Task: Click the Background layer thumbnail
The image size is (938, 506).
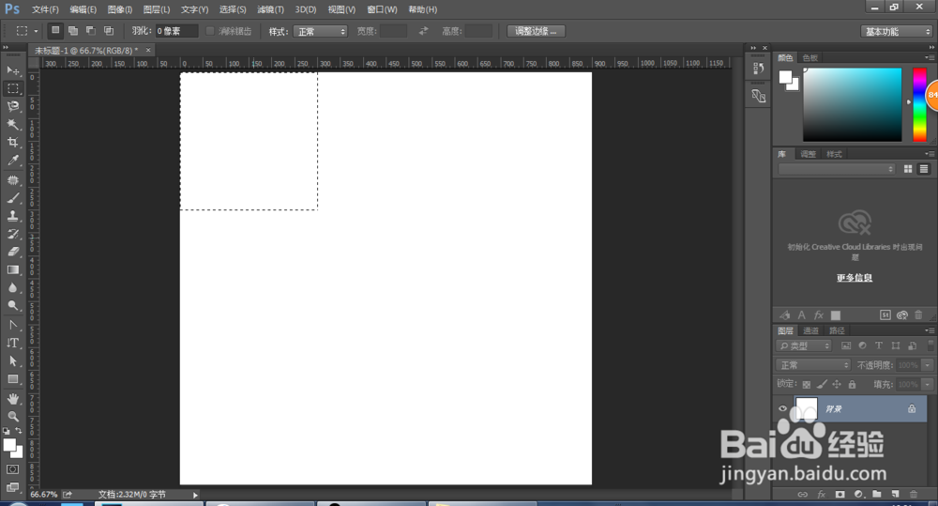Action: point(806,409)
